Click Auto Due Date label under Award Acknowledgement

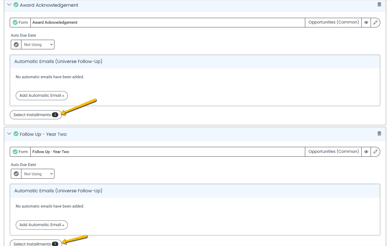point(23,35)
